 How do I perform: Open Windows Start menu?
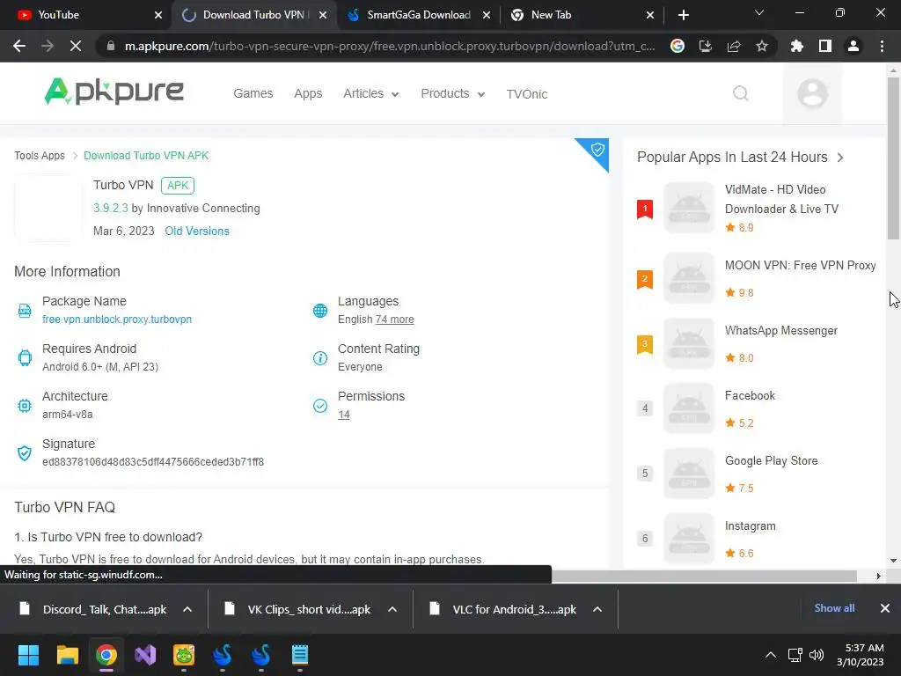(28, 655)
